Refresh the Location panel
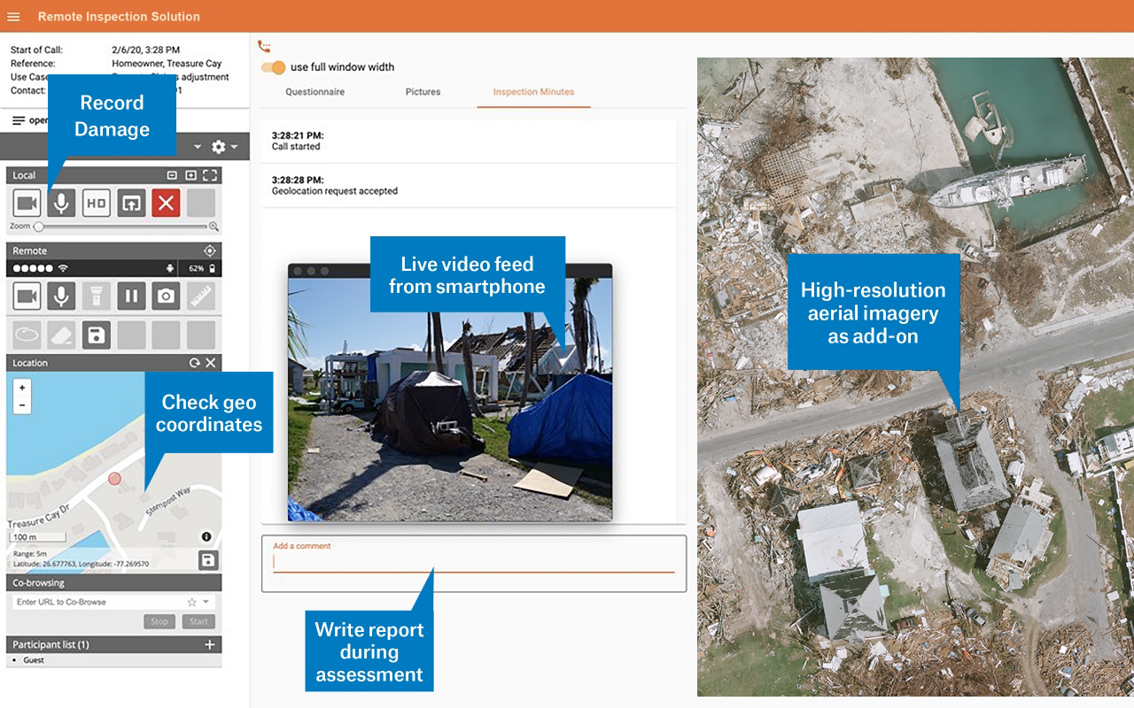1134x708 pixels. (195, 363)
